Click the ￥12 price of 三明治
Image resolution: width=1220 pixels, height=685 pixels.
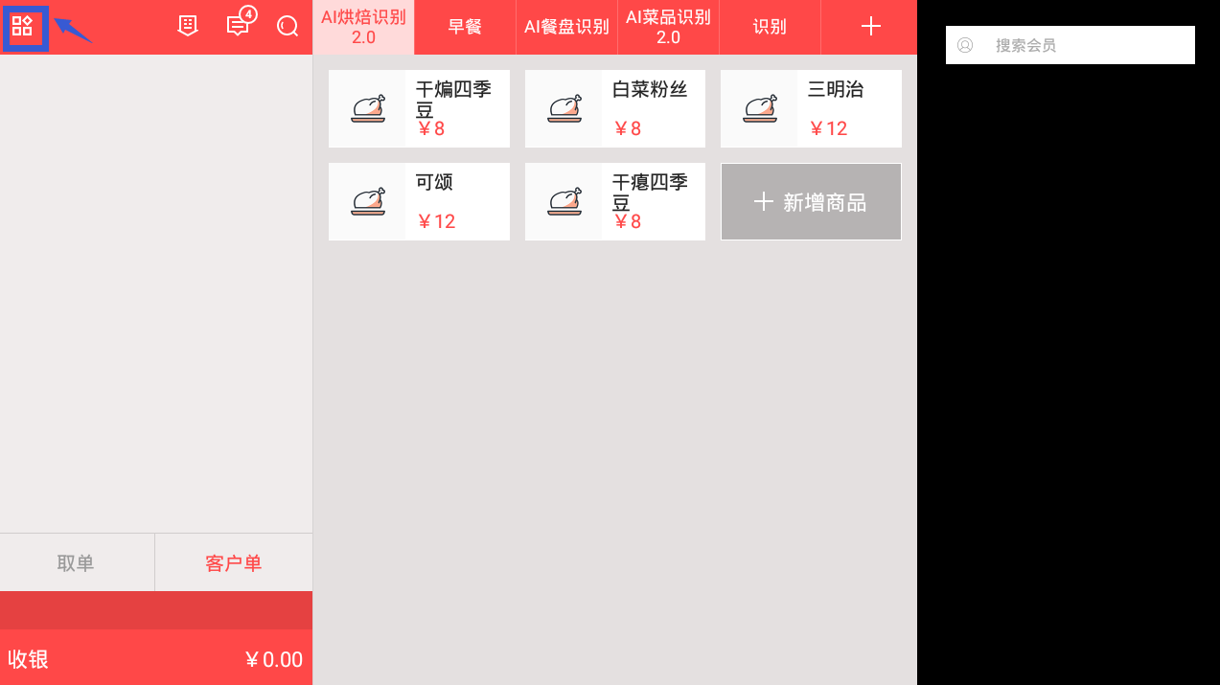828,128
